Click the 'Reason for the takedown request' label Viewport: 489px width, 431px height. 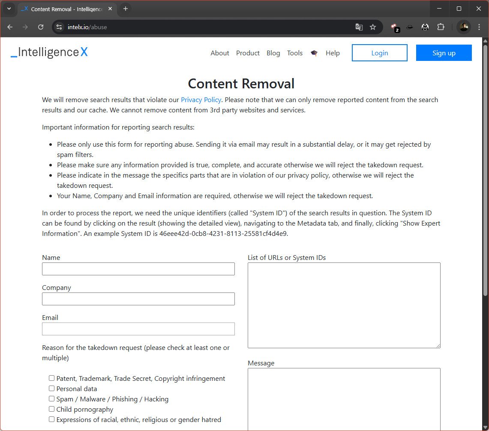tap(136, 353)
